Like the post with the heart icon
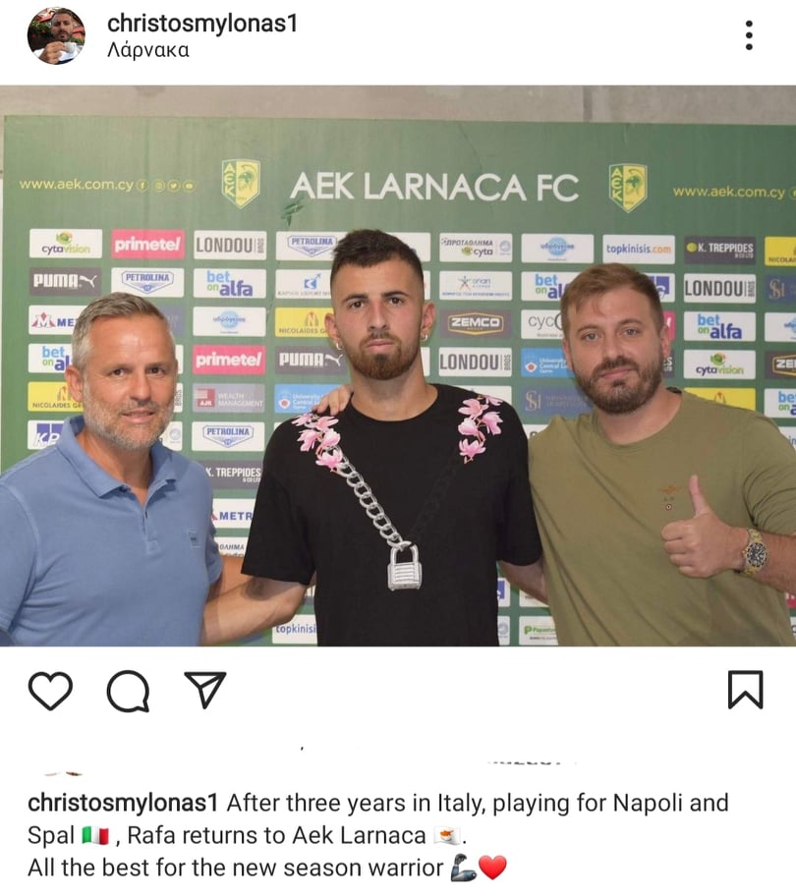Viewport: 796px width, 896px height. tap(50, 691)
